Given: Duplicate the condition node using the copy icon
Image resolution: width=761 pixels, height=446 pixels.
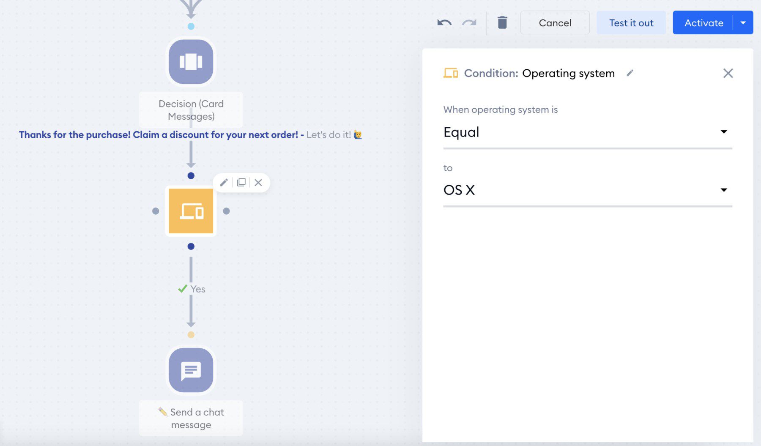Looking at the screenshot, I should (241, 182).
